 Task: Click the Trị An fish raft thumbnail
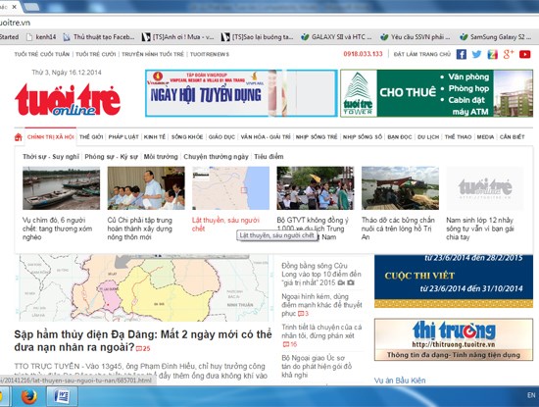[400, 188]
